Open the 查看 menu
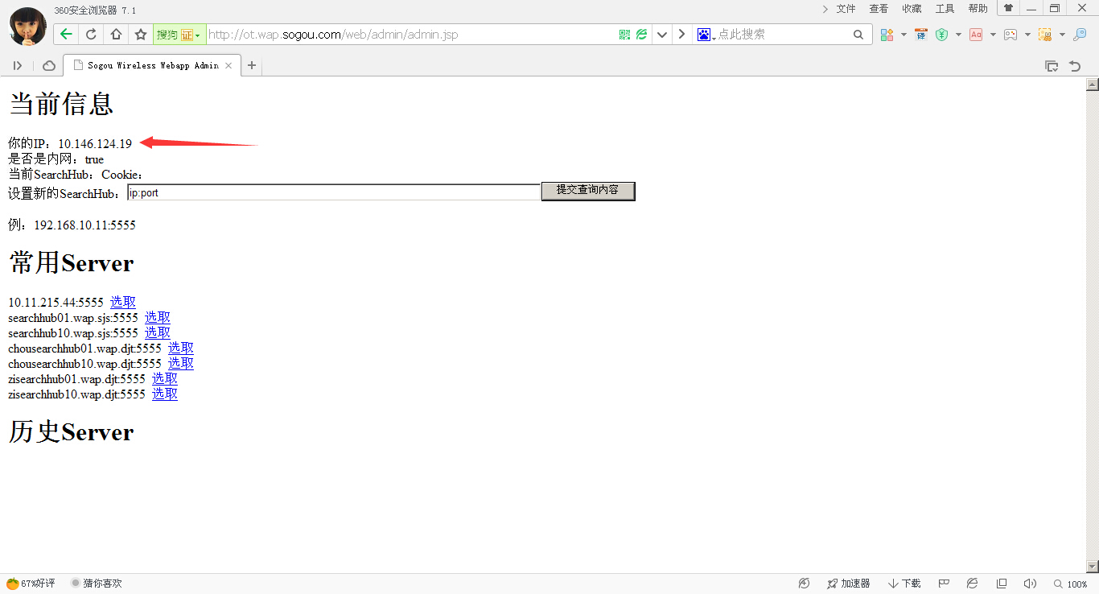The width and height of the screenshot is (1099, 594). pyautogui.click(x=879, y=9)
